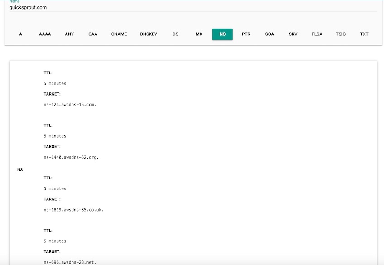Select the SOA record type tab

click(269, 34)
